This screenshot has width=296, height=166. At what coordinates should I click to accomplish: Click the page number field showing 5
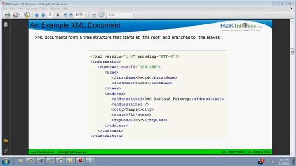[50, 15]
